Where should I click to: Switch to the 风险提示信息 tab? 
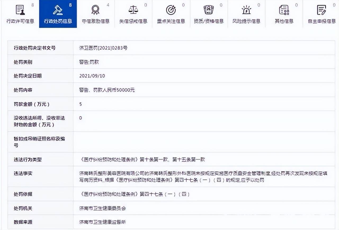[x=246, y=14]
